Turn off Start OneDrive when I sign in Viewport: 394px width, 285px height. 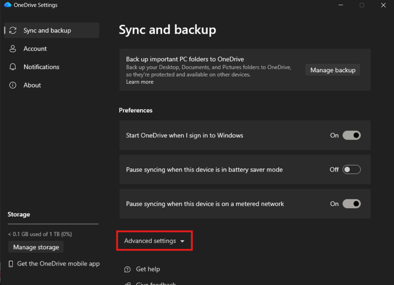click(351, 135)
